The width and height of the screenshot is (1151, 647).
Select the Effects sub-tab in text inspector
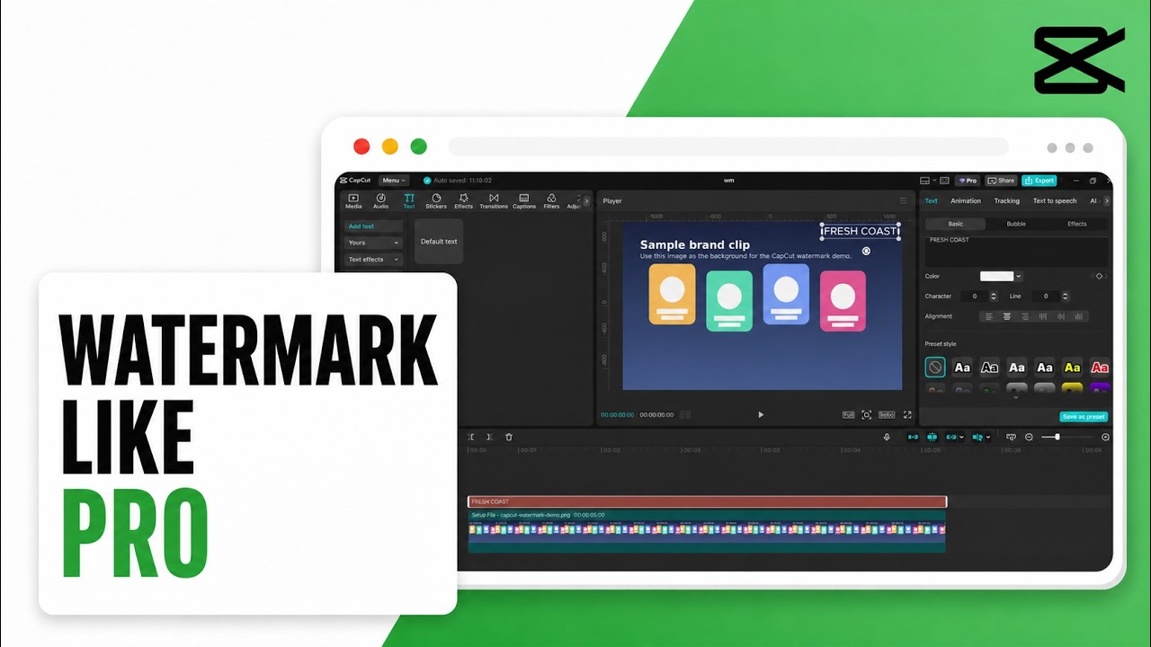coord(1077,224)
